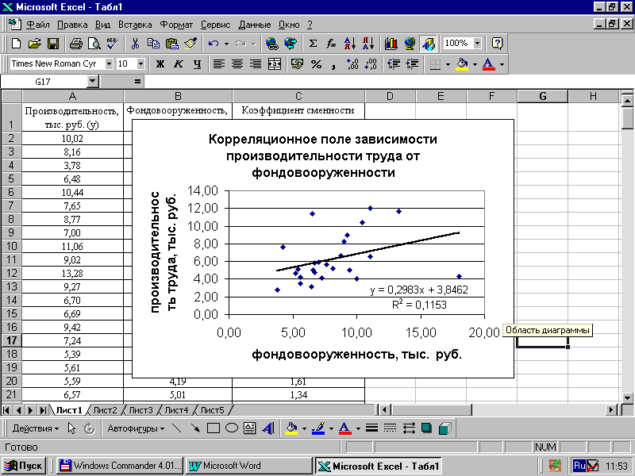Open the Function Wizard fx icon
This screenshot has height=476, width=635.
(331, 44)
